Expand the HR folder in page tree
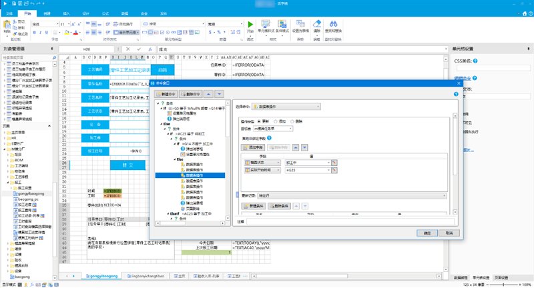 tap(5, 138)
